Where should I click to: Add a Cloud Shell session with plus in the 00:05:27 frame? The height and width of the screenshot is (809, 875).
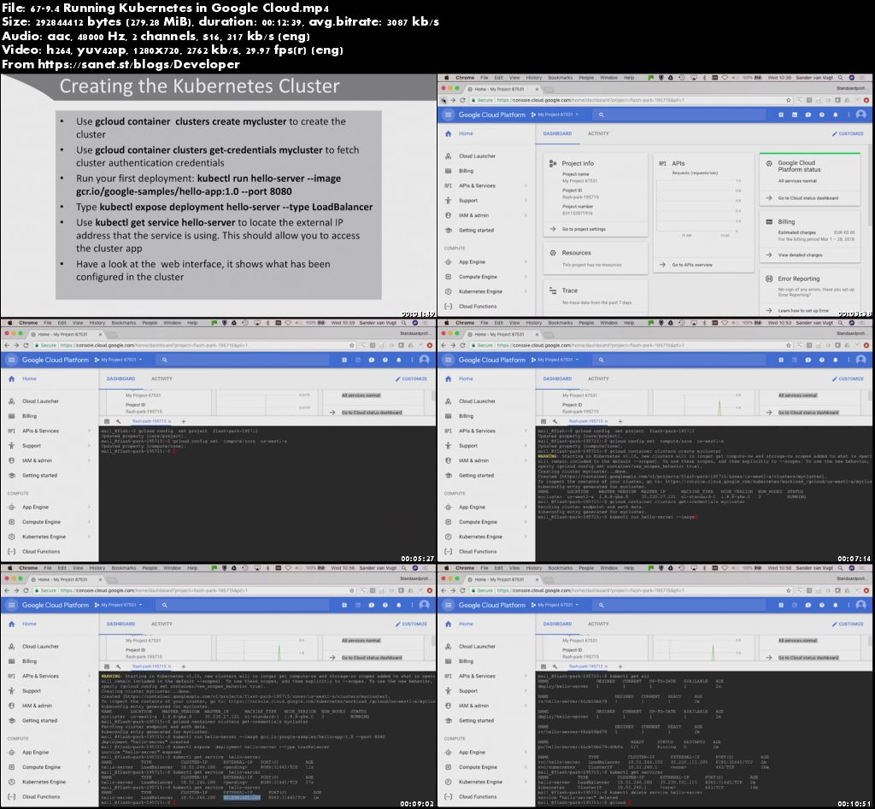tap(183, 421)
